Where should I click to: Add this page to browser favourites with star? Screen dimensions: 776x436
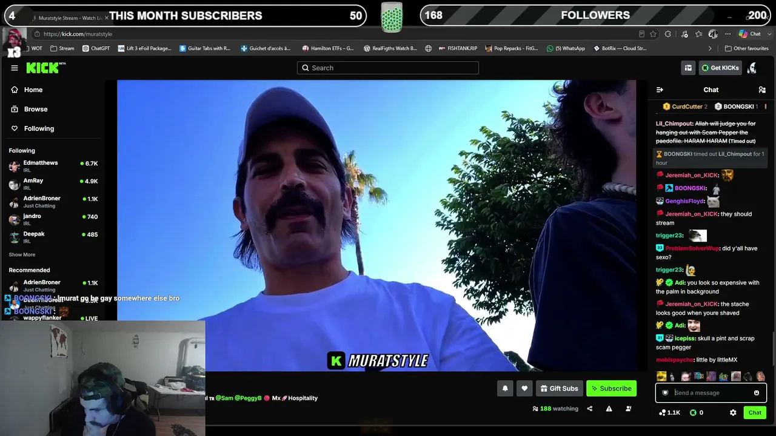click(653, 34)
